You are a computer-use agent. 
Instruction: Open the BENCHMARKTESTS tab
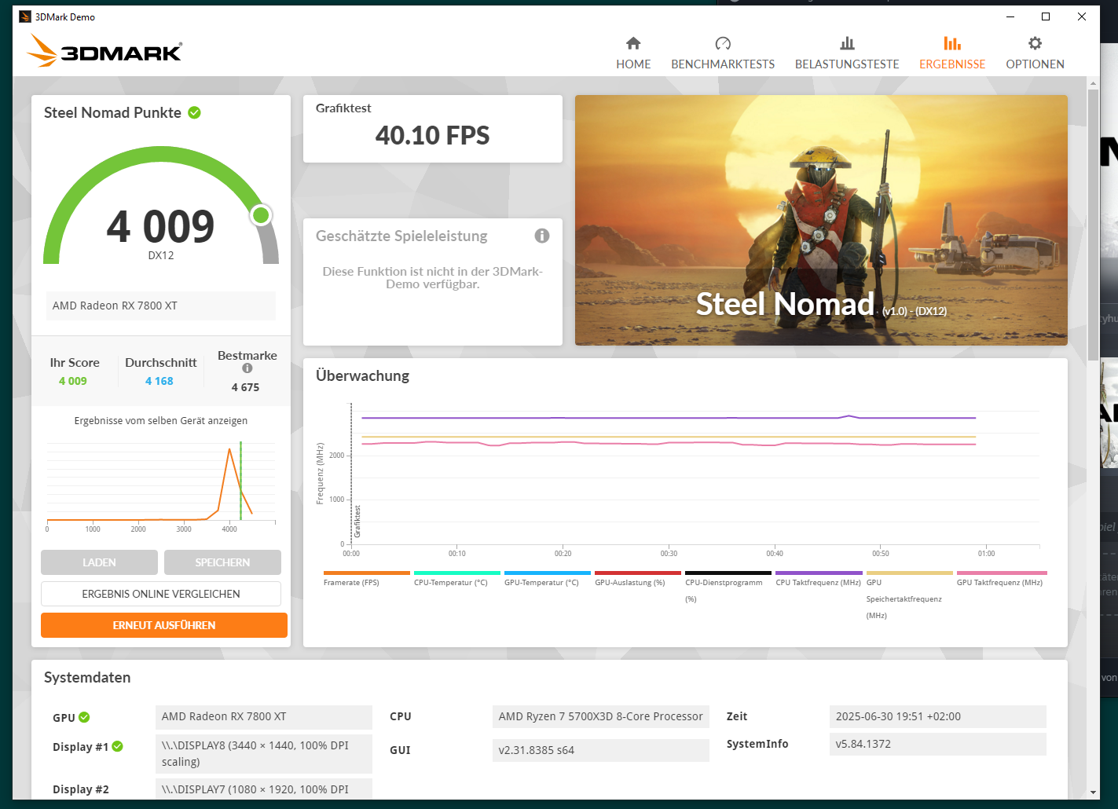pyautogui.click(x=723, y=53)
